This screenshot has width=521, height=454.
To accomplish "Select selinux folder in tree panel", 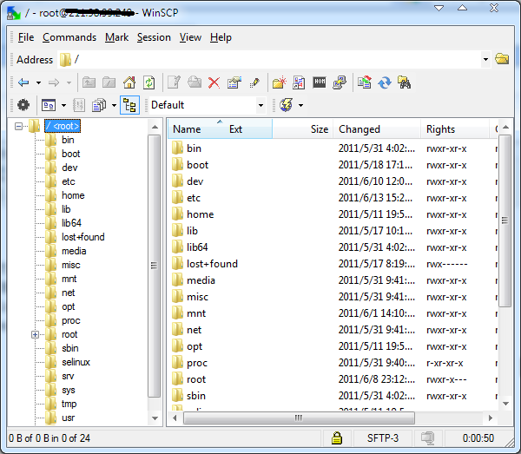I will (76, 362).
